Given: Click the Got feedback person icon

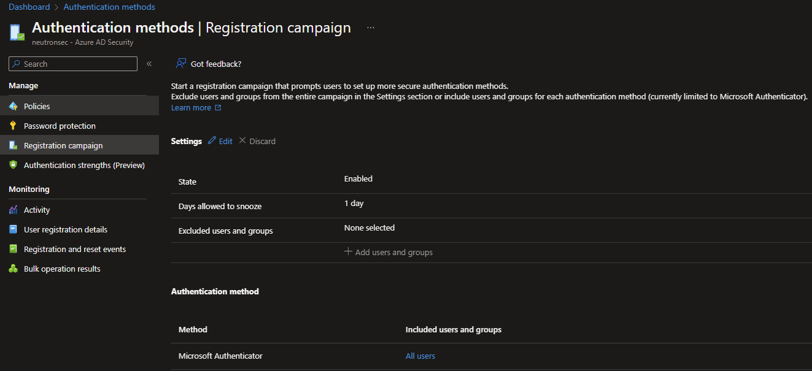Looking at the screenshot, I should (180, 64).
